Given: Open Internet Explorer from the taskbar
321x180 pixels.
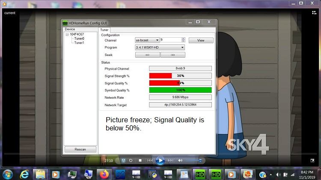Looking at the screenshot, I should (x=24, y=174).
